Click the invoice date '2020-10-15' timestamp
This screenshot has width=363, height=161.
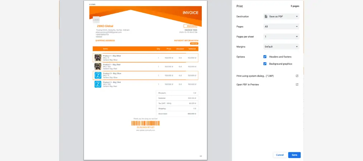coord(188,32)
